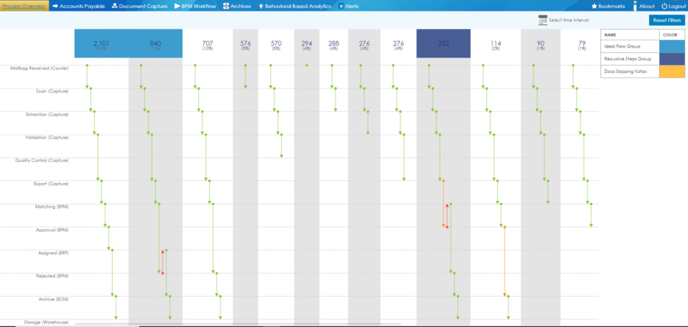Click the Select time interval link
Screen dimensions: 688x327
568,20
